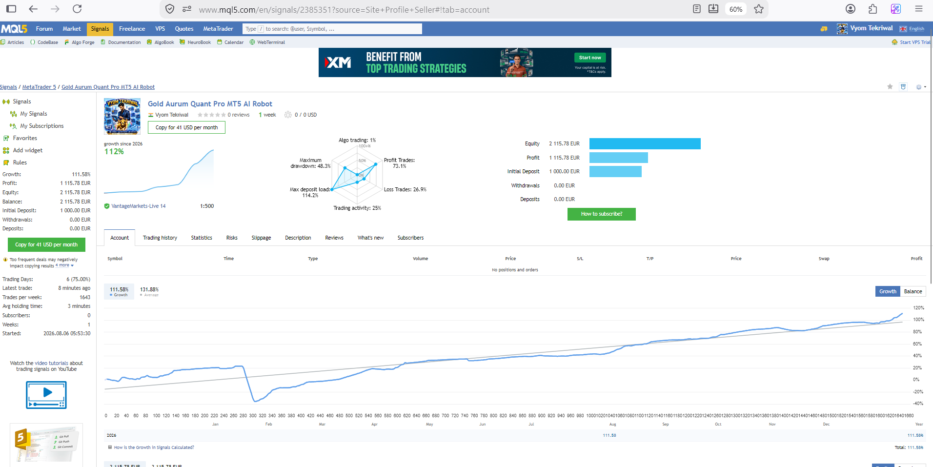Open the browser account icon
The image size is (933, 467).
coord(851,9)
